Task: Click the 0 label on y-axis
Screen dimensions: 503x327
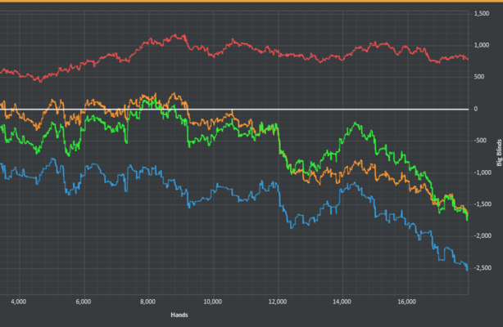Action: coord(476,109)
